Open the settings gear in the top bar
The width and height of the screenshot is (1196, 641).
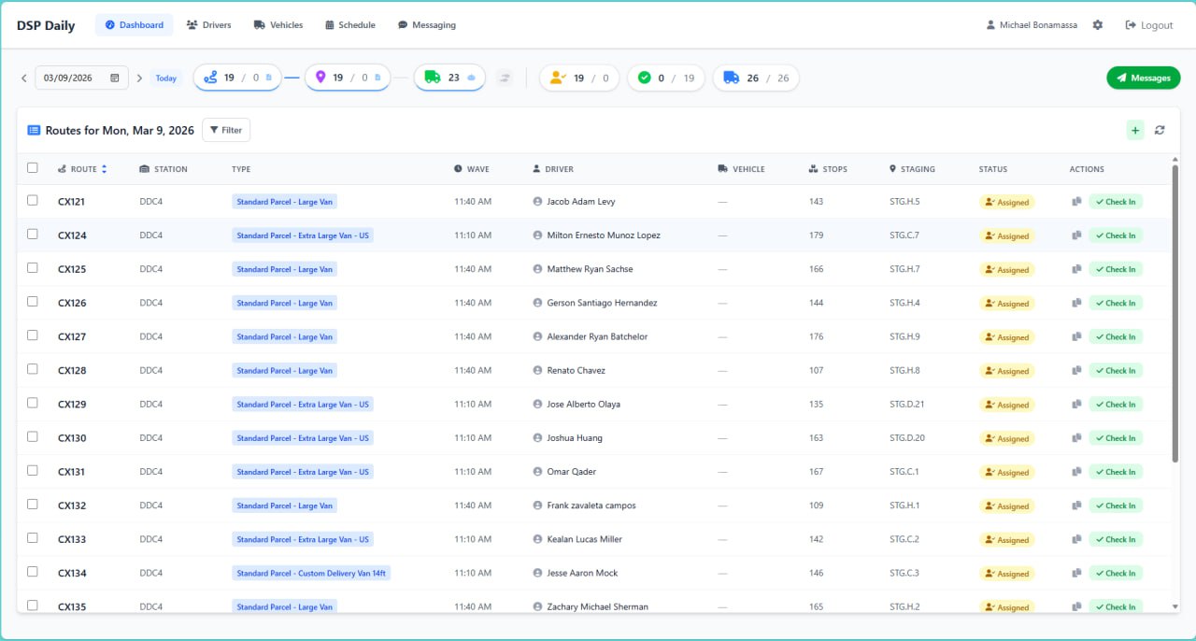pos(1098,25)
